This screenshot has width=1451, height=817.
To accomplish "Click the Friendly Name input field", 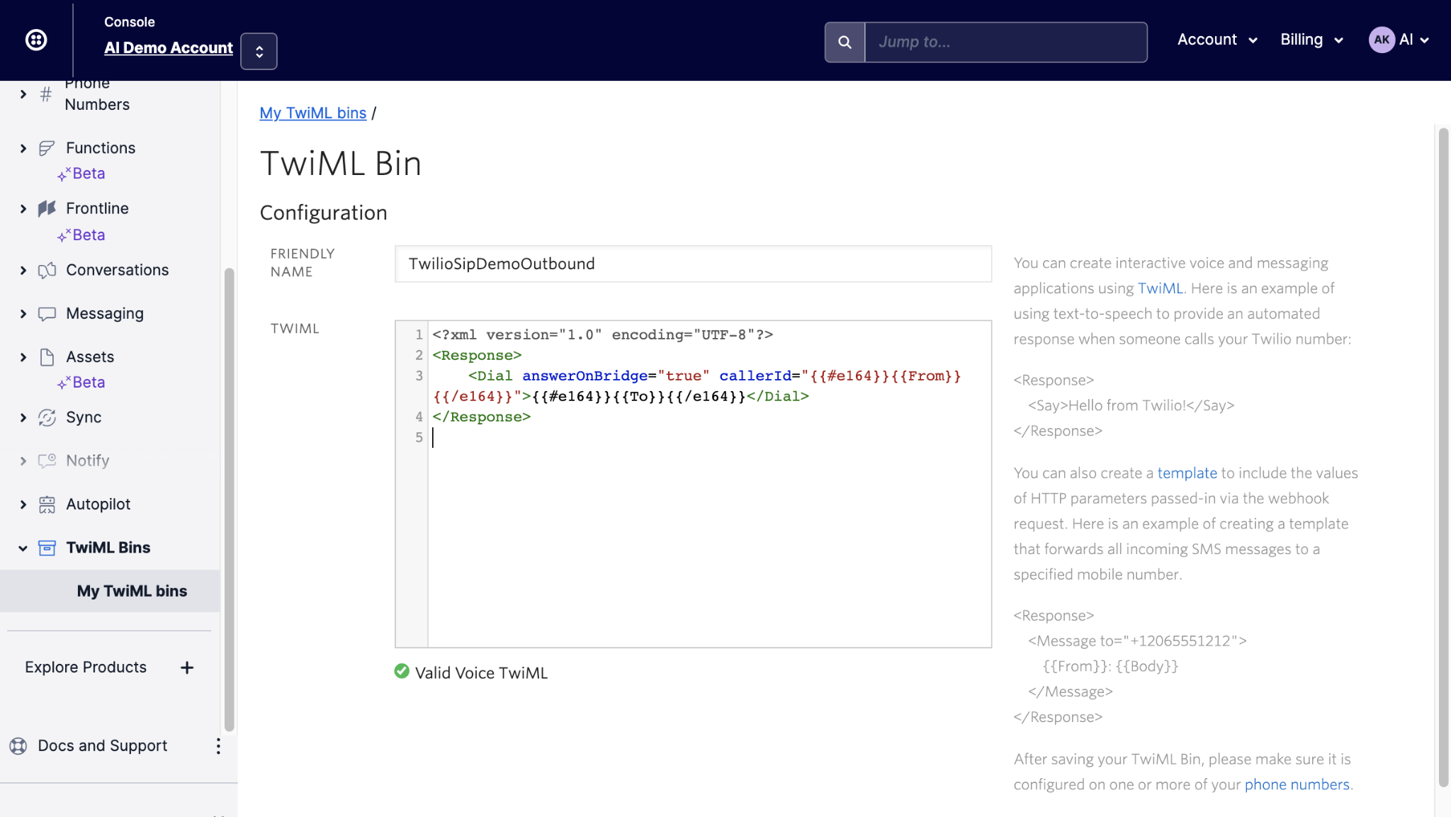I will tap(693, 264).
